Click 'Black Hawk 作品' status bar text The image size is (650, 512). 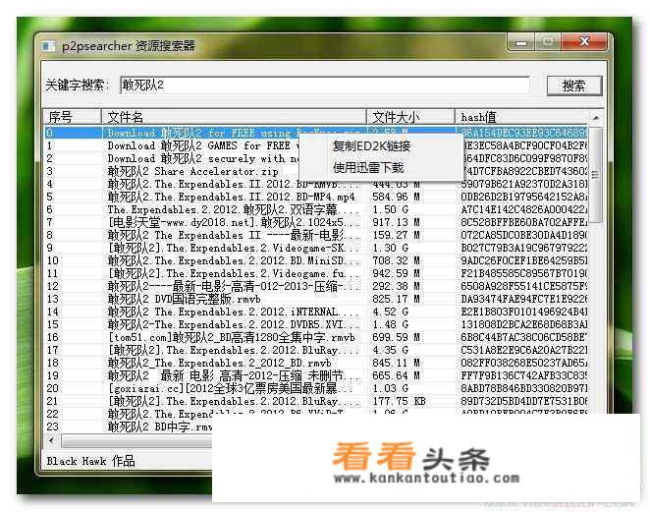pos(90,461)
